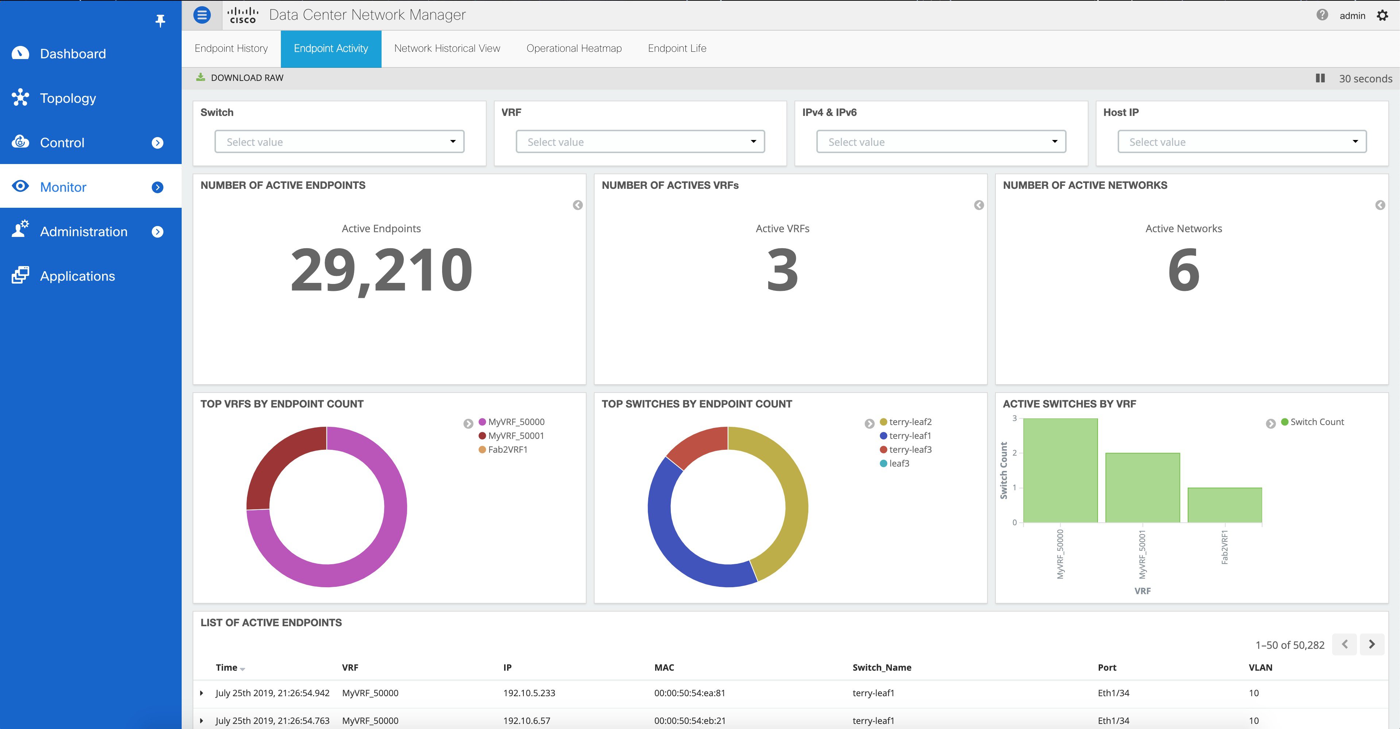The image size is (1400, 729).
Task: Switch to Endpoint History tab
Action: pos(231,48)
